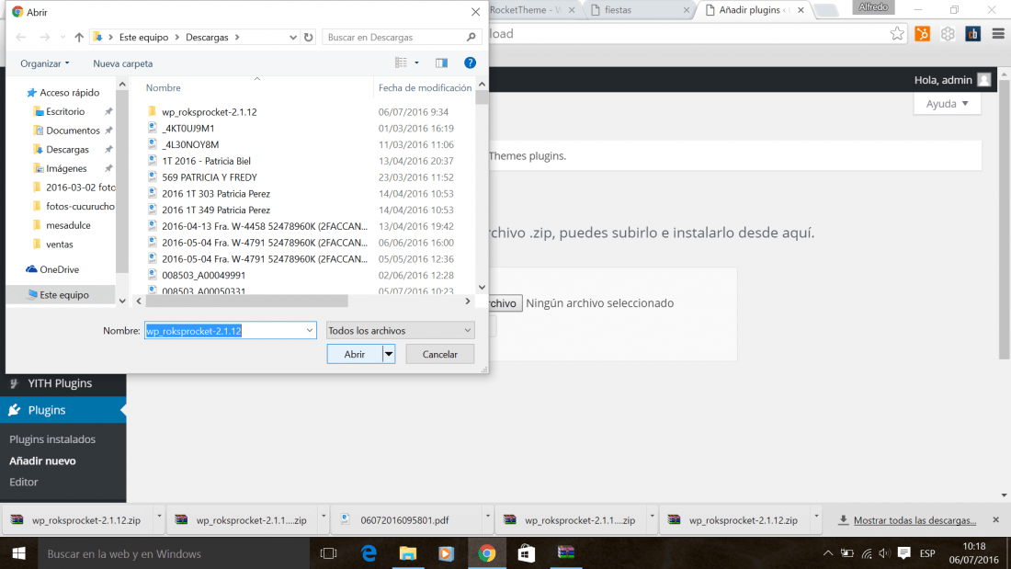Click the horizontal scrollbar in file list
The image size is (1011, 569).
click(x=247, y=302)
